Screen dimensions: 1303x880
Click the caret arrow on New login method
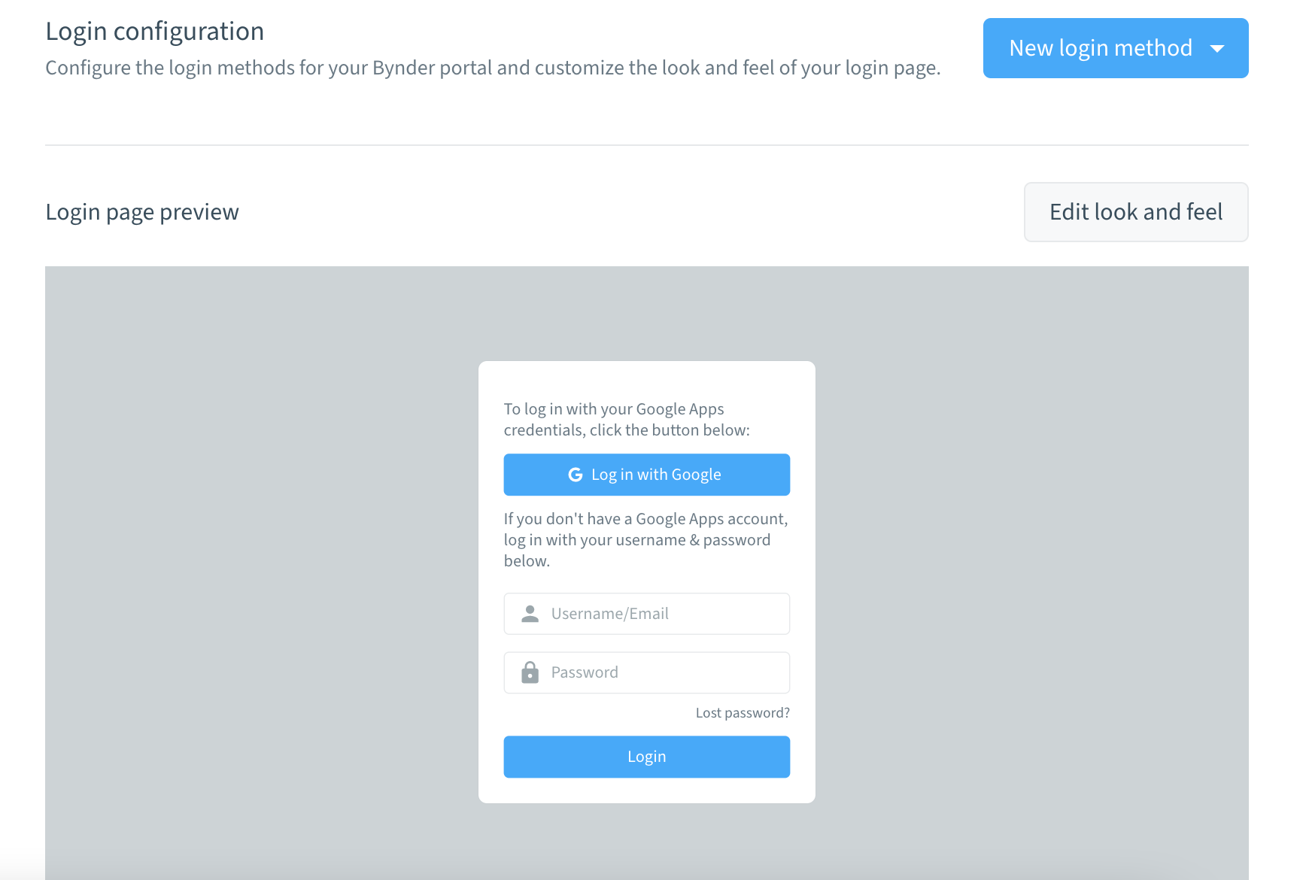tap(1217, 49)
